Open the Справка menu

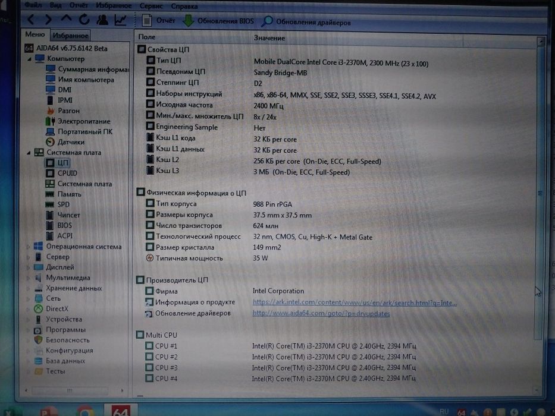click(x=184, y=7)
